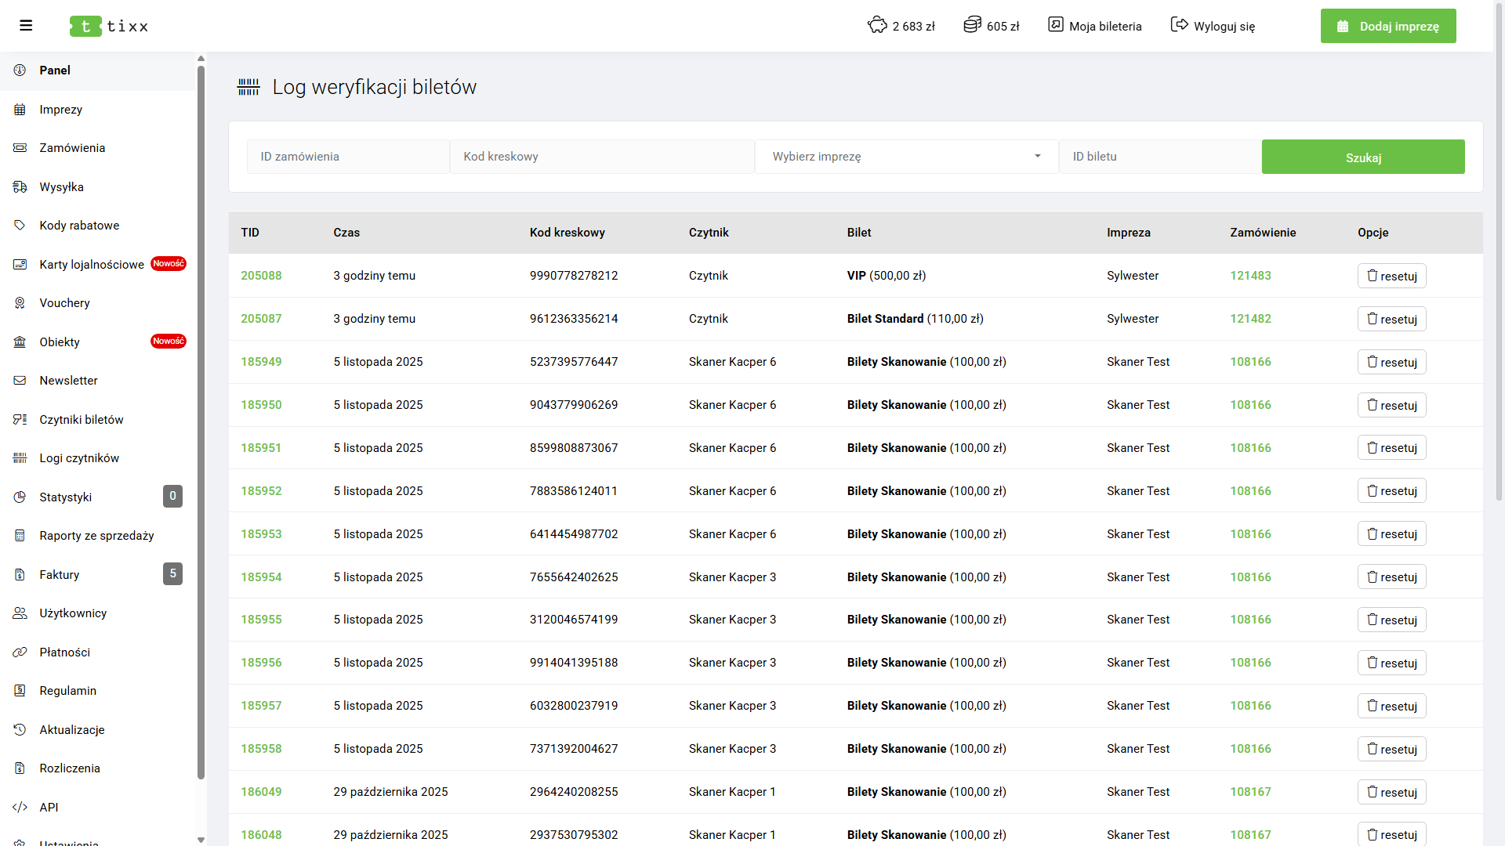This screenshot has height=846, width=1505.
Task: Reset the verification entry TID 205088
Action: pos(1391,276)
